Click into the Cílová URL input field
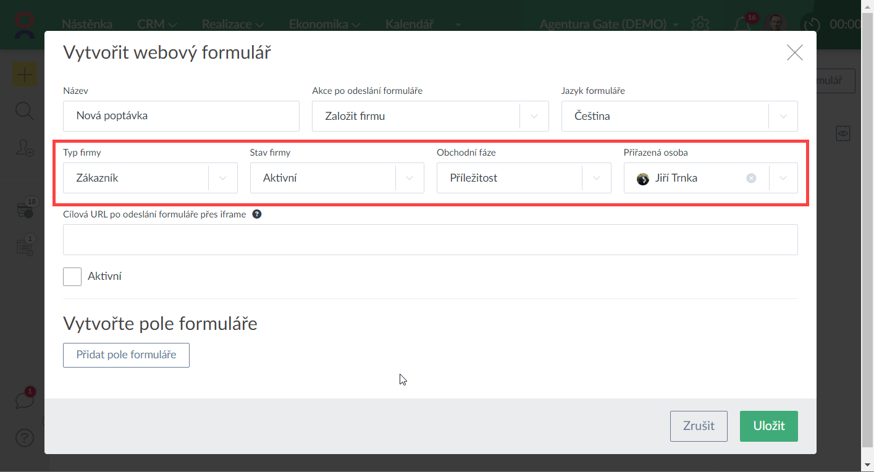The image size is (874, 472). coord(430,240)
